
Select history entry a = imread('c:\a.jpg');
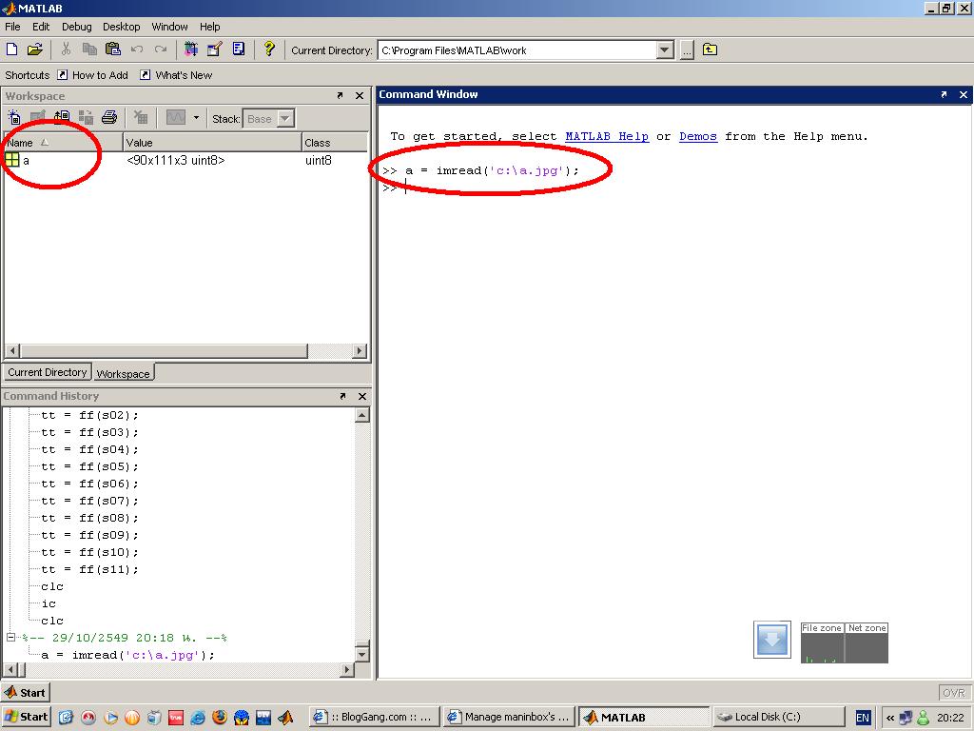click(x=128, y=655)
